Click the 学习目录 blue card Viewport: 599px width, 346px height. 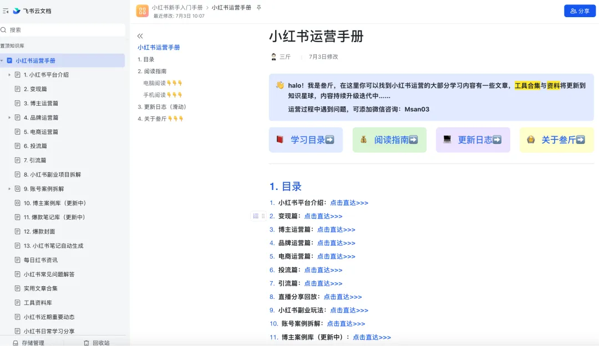(306, 140)
